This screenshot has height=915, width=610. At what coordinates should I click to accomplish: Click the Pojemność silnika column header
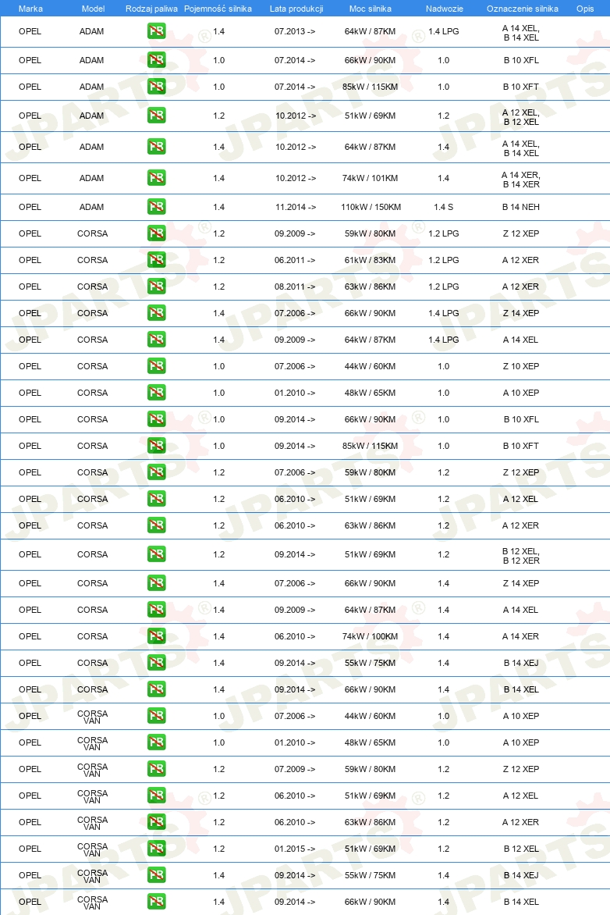click(x=218, y=9)
